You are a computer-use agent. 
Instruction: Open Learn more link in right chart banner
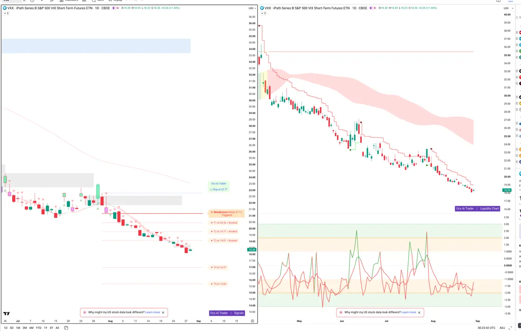point(409,312)
